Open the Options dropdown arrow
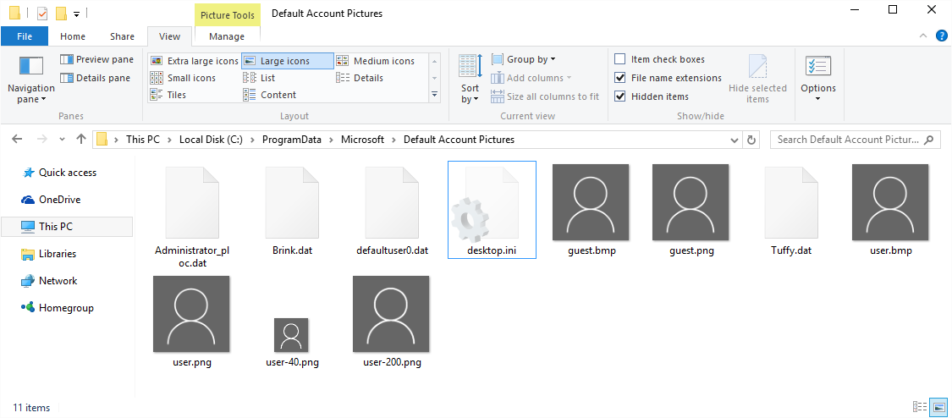This screenshot has width=952, height=418. [x=817, y=99]
